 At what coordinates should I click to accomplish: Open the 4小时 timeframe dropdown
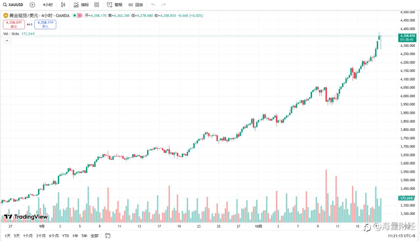coord(48,5)
